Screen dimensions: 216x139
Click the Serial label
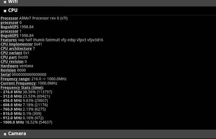point(5,75)
